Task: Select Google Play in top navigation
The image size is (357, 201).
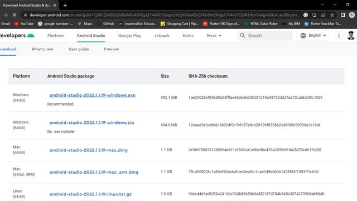Action: (129, 36)
